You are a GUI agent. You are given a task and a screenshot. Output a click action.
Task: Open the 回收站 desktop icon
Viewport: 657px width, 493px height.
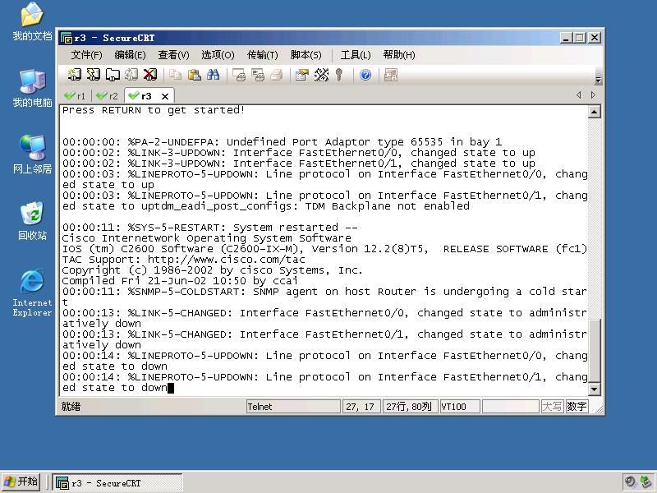click(32, 221)
